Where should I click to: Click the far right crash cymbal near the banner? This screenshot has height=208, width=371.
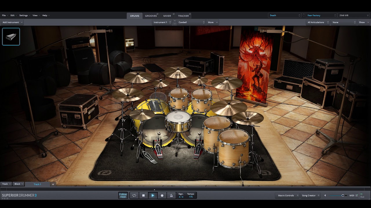pyautogui.click(x=227, y=83)
